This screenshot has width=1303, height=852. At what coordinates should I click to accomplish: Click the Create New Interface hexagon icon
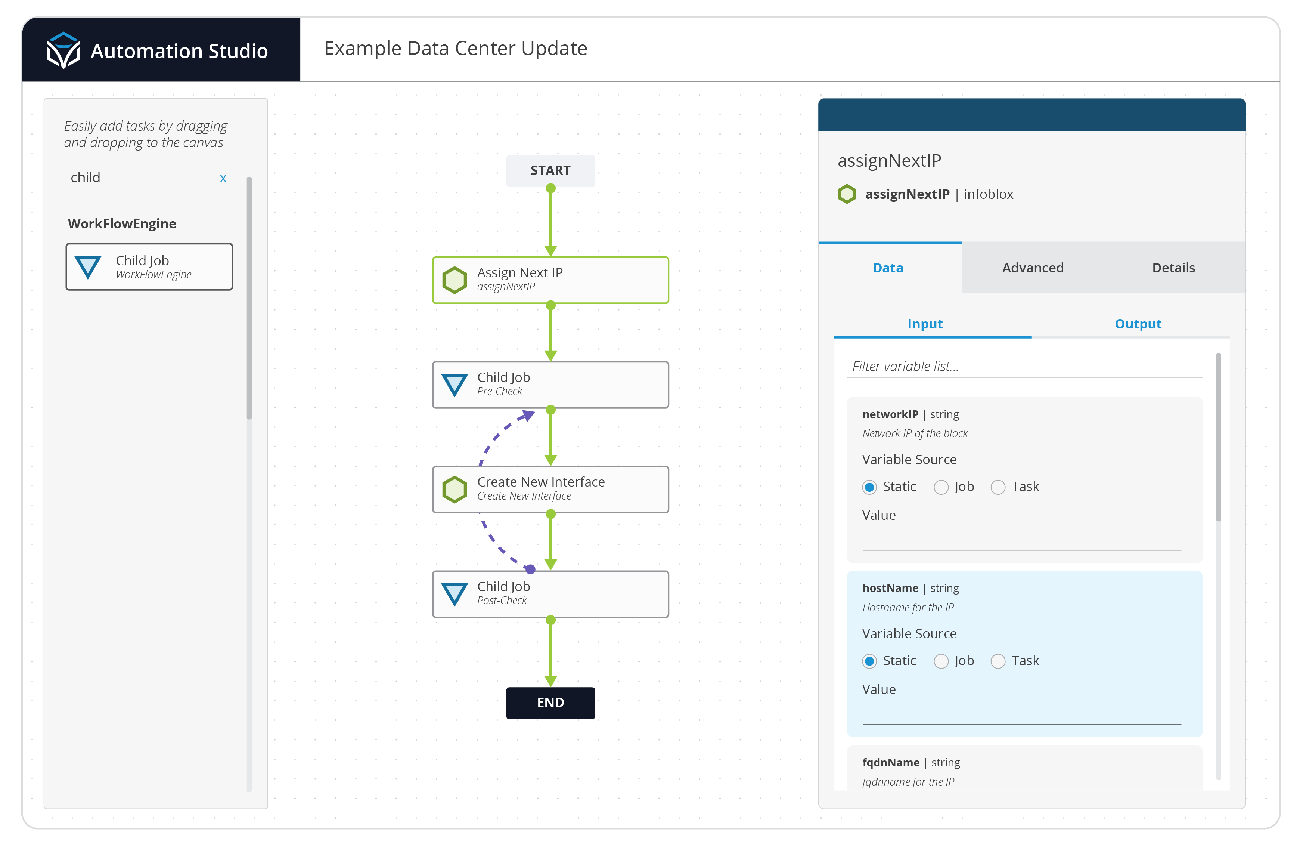pyautogui.click(x=455, y=489)
